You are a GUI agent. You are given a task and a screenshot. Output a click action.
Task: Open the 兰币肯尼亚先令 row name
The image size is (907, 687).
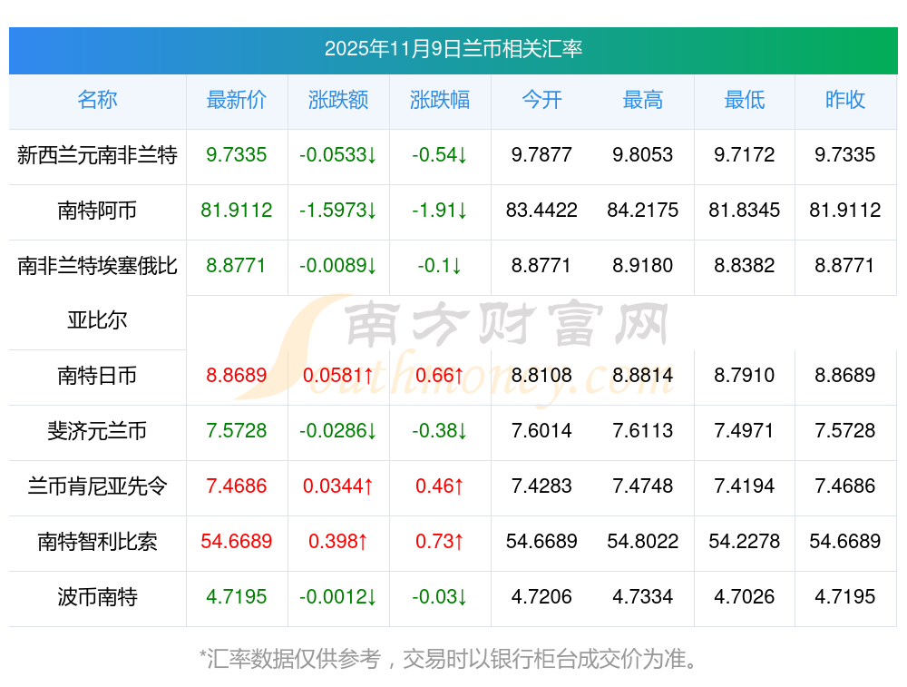(97, 486)
